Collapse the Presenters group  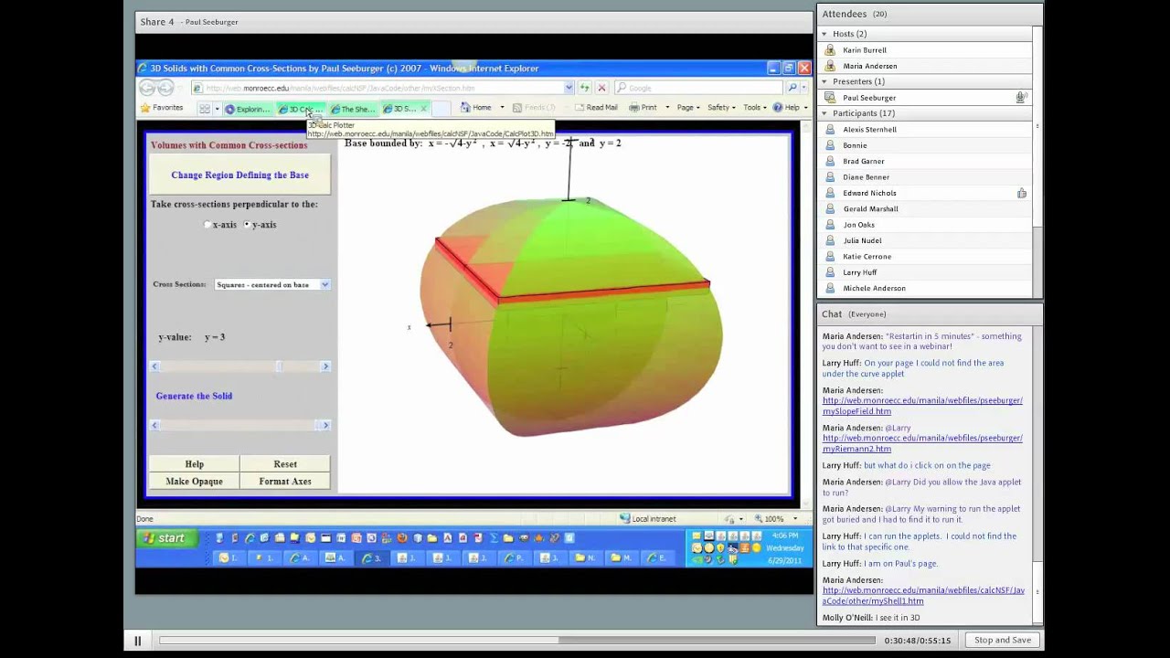[x=824, y=81]
